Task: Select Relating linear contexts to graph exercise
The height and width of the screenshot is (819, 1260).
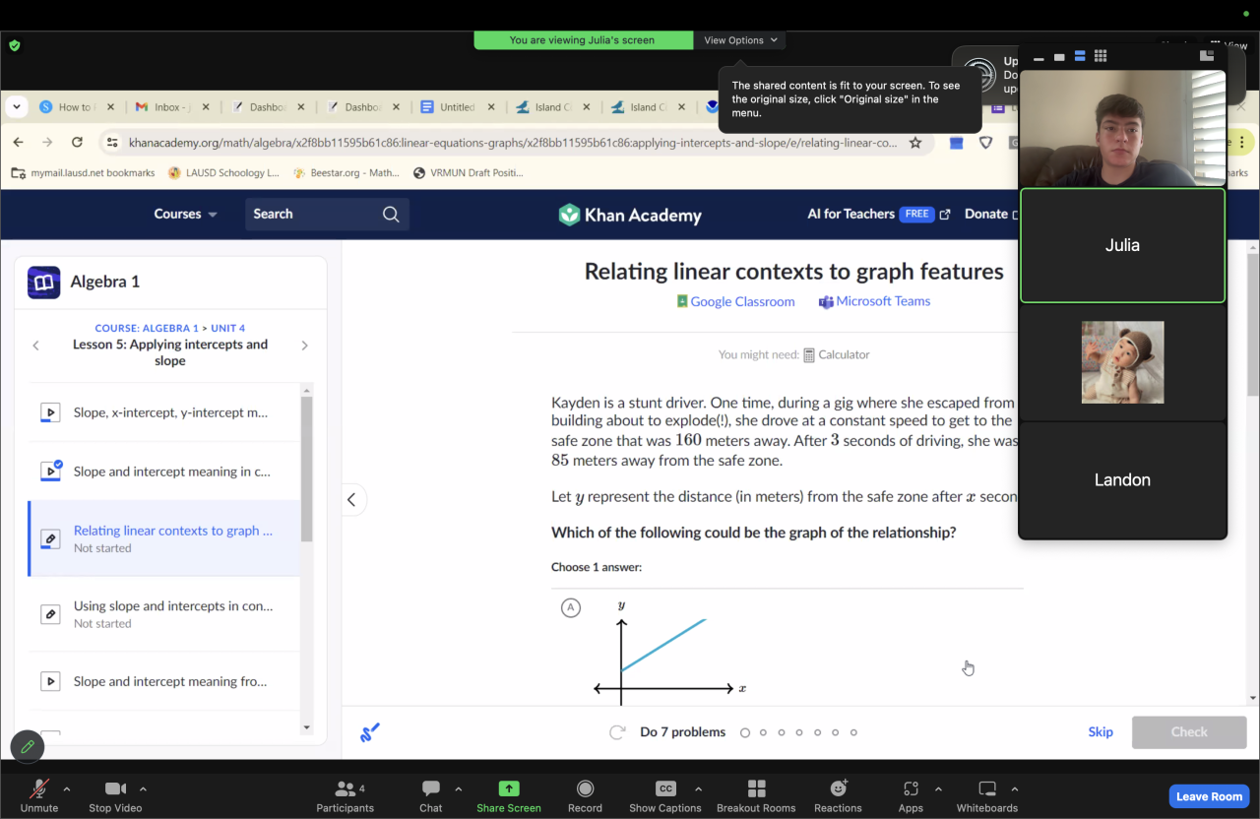Action: (x=164, y=538)
